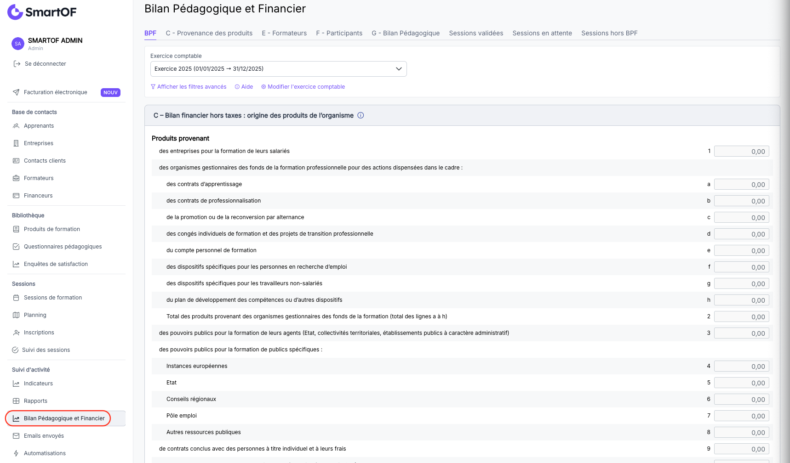Click the line e compte personnel amount field
790x463 pixels.
pos(741,250)
